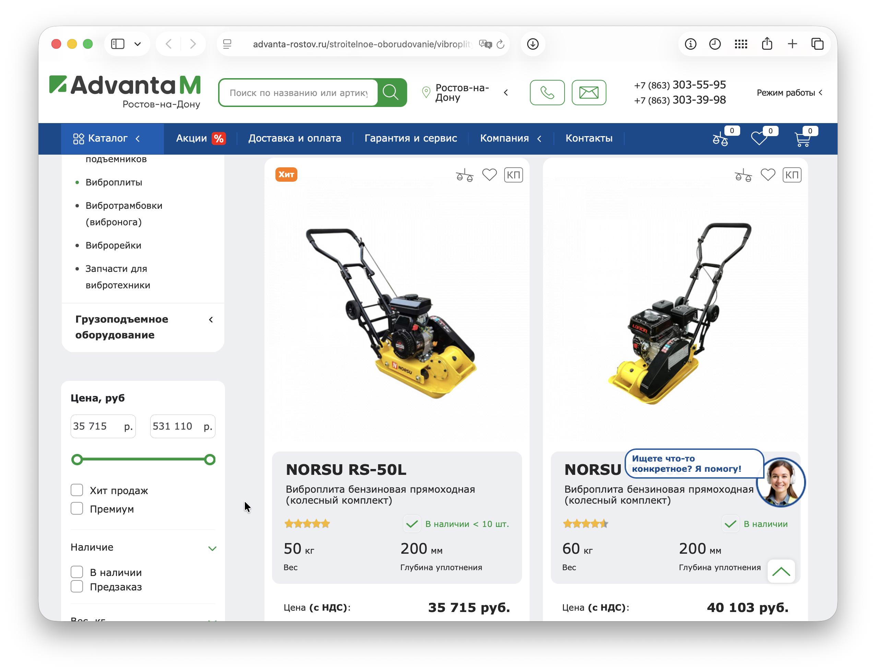Open a new Safari tab
This screenshot has height=672, width=876.
792,44
